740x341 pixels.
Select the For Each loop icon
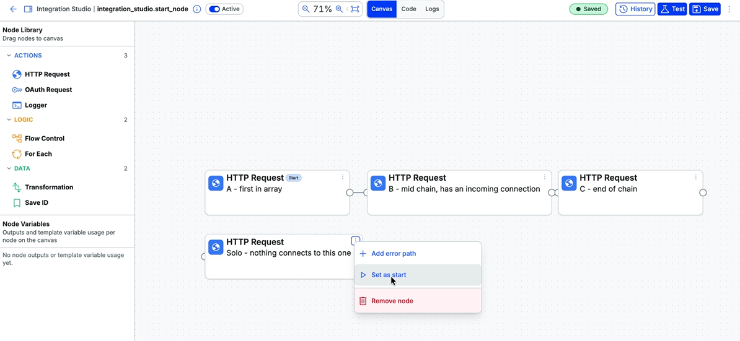point(17,154)
